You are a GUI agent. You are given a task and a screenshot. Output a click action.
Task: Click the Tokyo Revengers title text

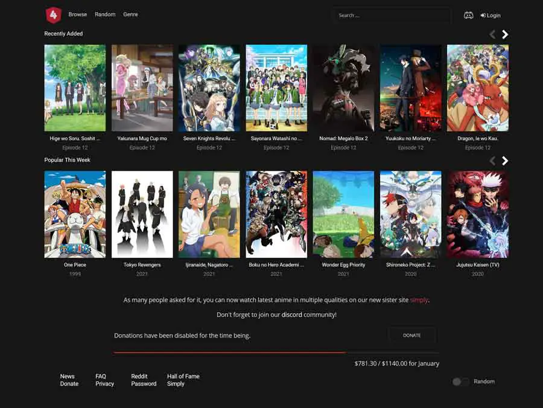pyautogui.click(x=142, y=264)
